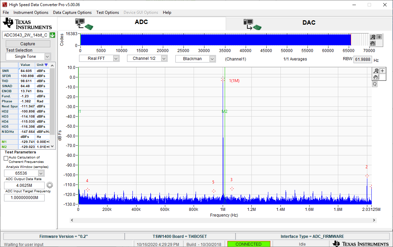
Task: Open the Test Options menu
Action: point(107,13)
